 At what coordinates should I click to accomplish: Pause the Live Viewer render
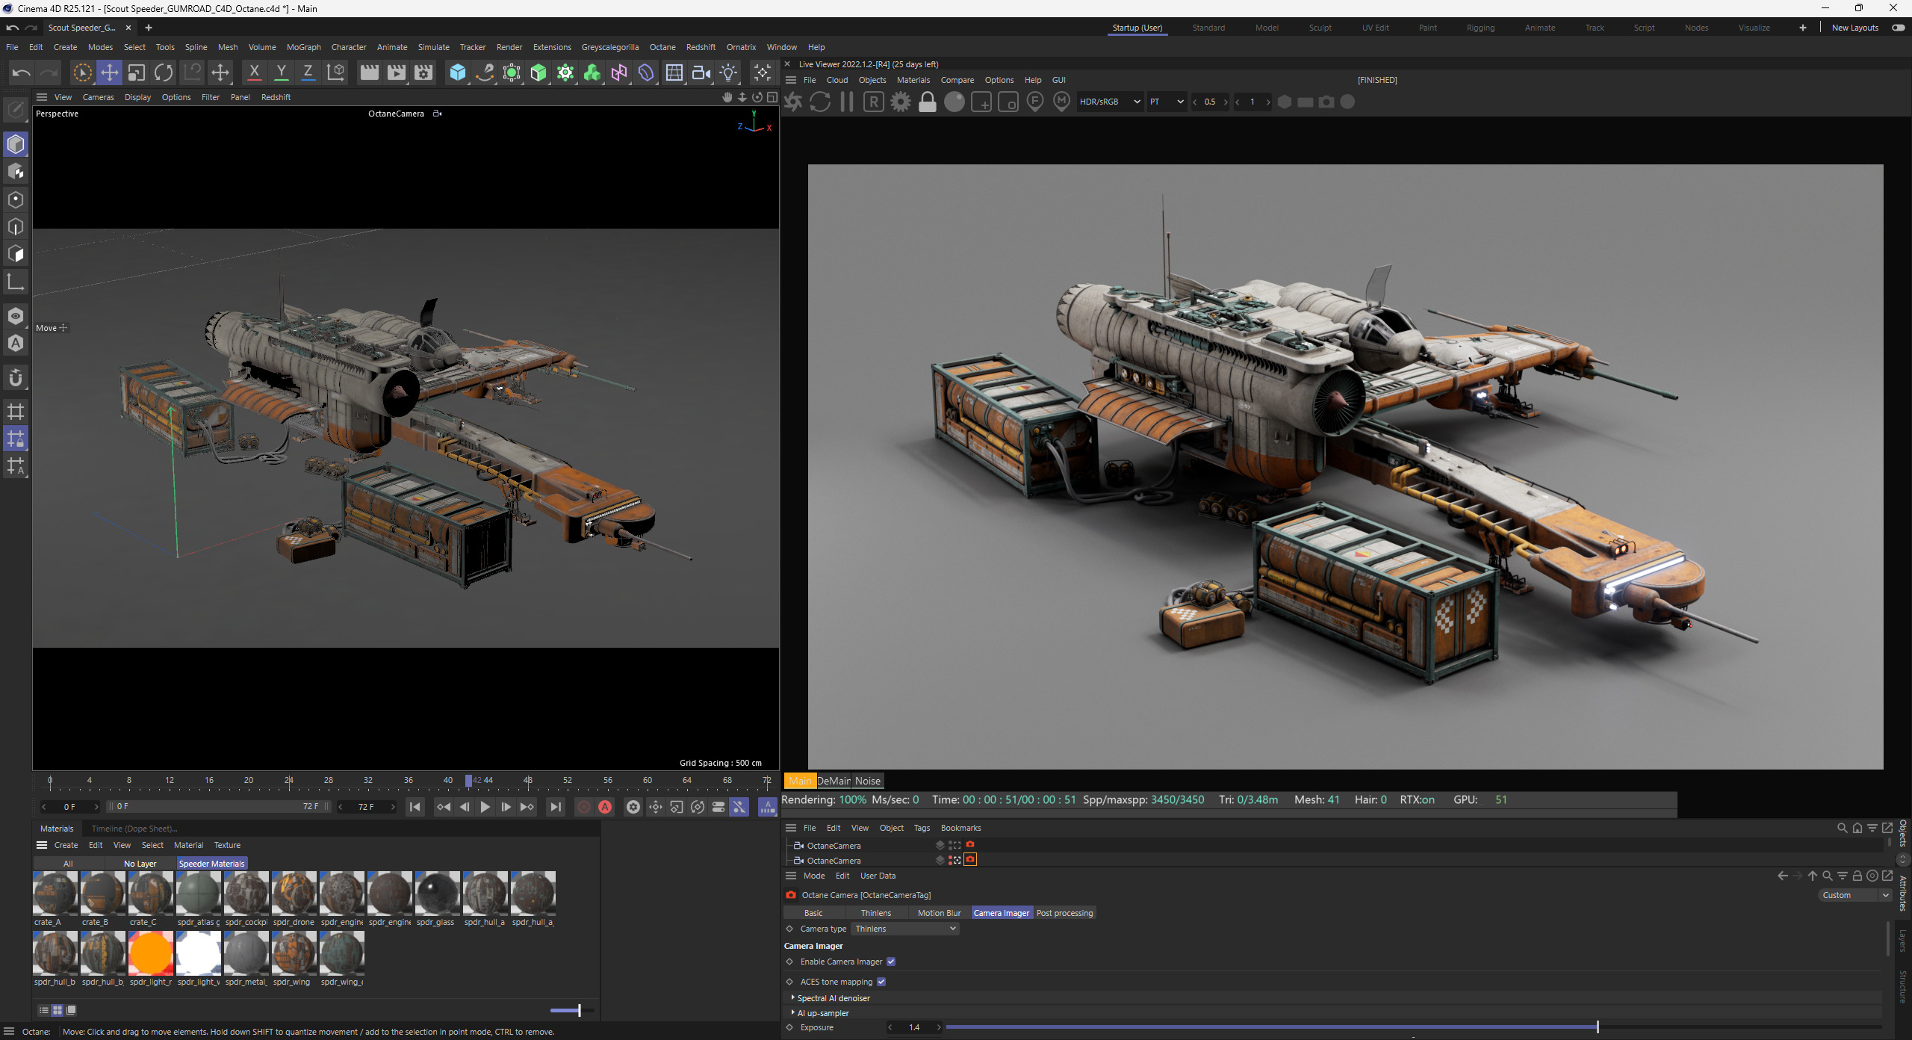click(846, 102)
